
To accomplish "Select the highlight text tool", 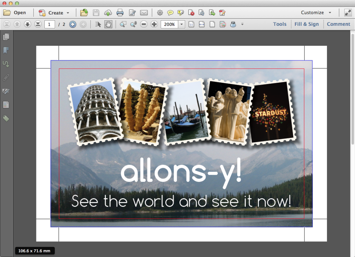I will coord(181,13).
